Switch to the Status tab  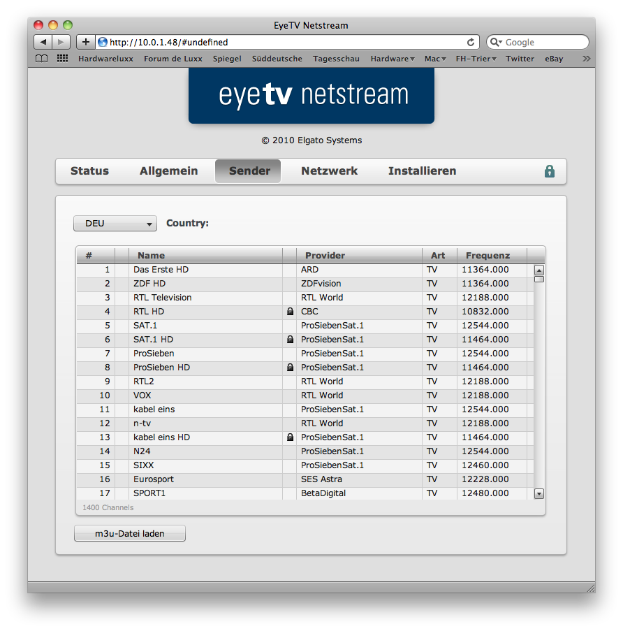pyautogui.click(x=89, y=171)
